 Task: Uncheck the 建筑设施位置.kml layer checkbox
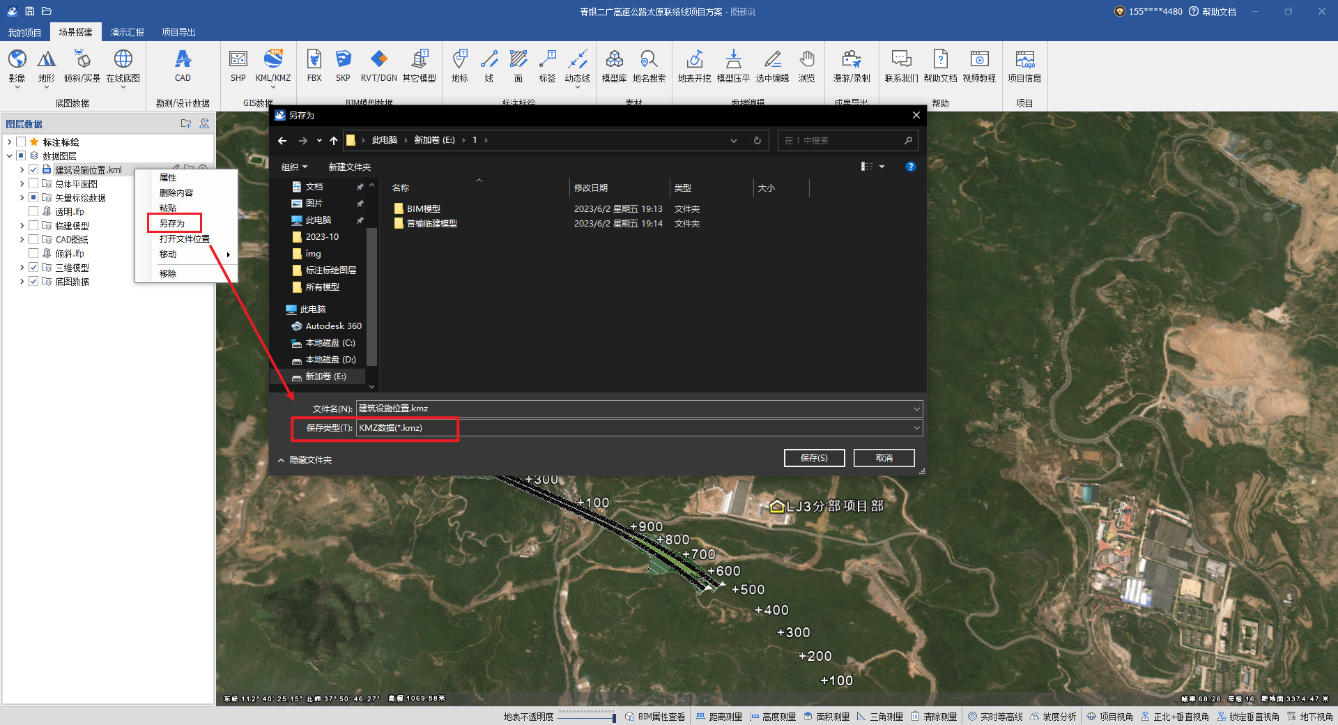33,170
